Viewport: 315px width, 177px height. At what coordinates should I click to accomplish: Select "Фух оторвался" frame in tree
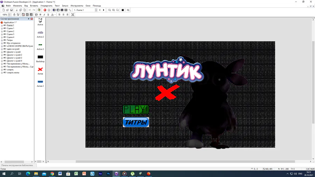pyautogui.click(x=13, y=43)
